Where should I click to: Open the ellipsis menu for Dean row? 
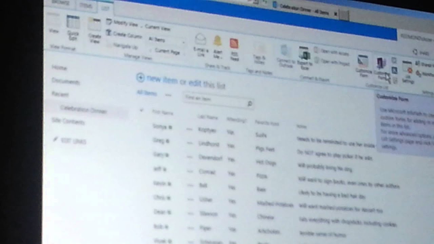191,213
